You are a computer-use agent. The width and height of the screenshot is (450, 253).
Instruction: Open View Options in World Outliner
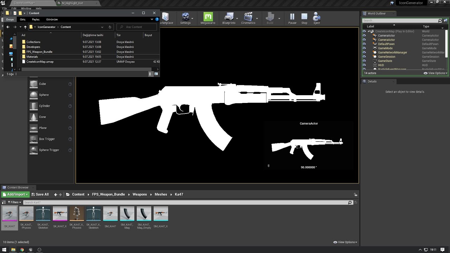tap(436, 73)
